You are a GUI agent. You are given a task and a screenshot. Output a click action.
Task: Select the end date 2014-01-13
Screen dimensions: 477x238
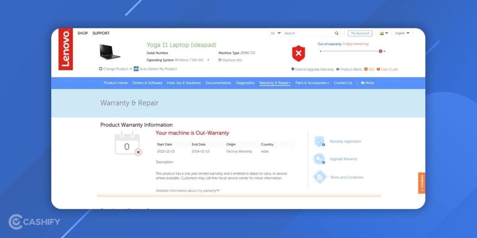coord(200,151)
